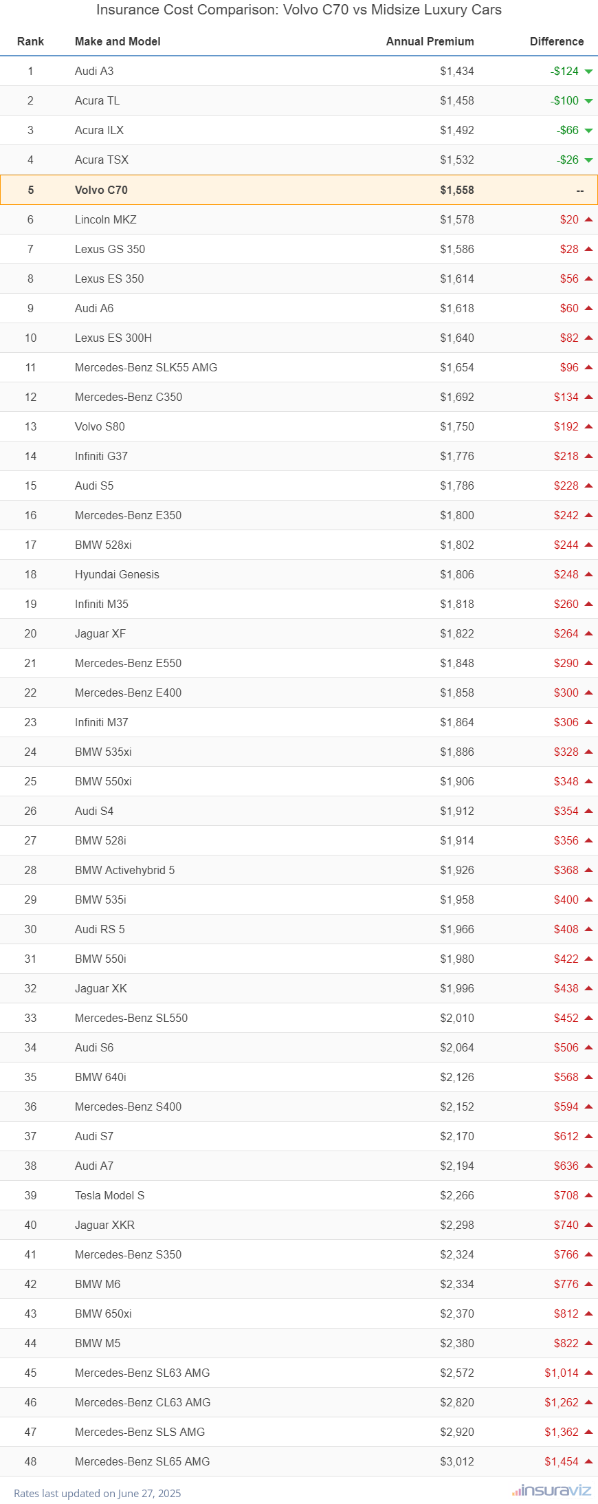Click the Lincoln MKZ model name
Screen dimensions: 598x1504
tap(106, 219)
